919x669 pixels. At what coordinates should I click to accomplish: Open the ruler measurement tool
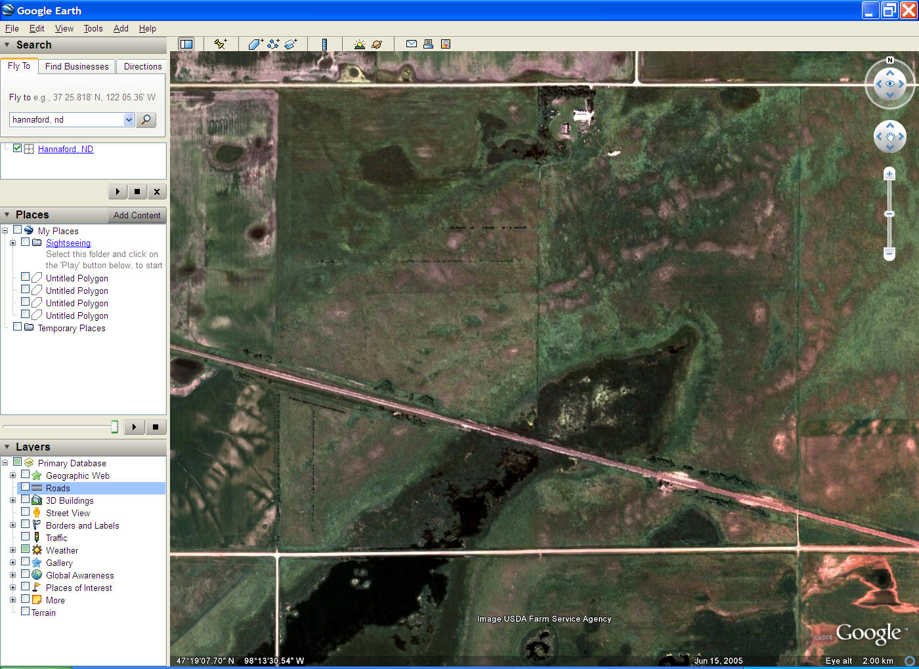pos(324,44)
